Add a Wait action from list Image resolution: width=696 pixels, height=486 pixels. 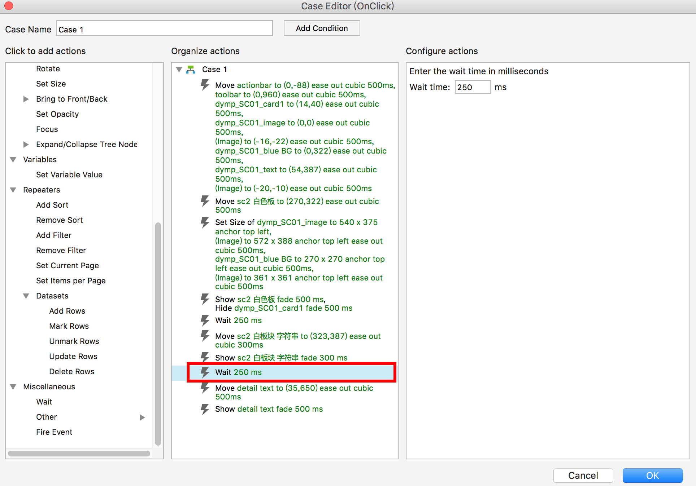pyautogui.click(x=44, y=402)
